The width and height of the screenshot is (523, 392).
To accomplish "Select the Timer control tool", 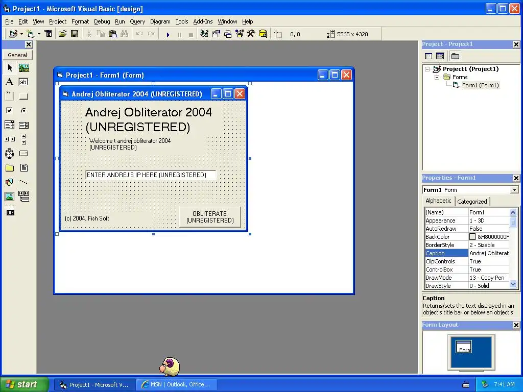I will point(10,153).
